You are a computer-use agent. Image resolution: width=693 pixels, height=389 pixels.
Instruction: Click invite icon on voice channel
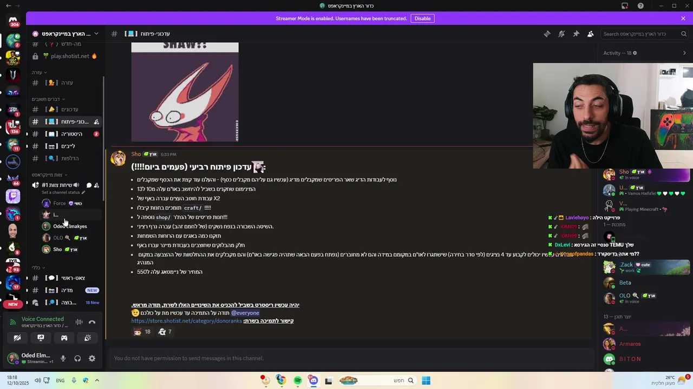[96, 185]
